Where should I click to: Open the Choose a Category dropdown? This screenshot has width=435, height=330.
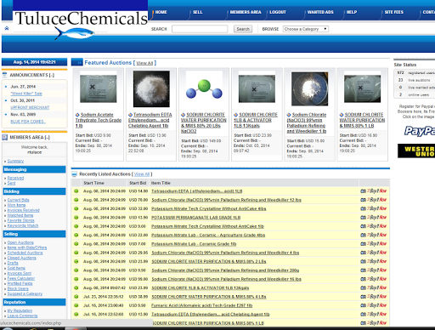306,29
